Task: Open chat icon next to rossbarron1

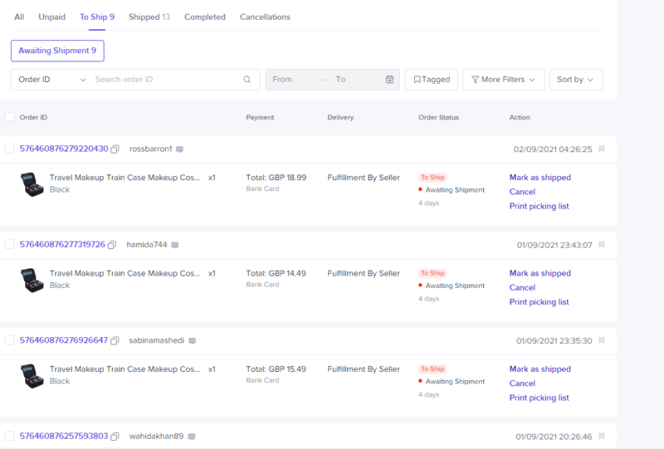Action: coord(179,149)
